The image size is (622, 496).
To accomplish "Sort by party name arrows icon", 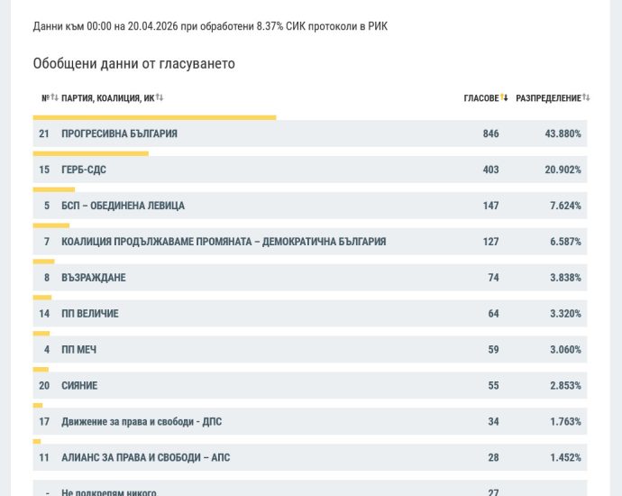I will point(160,97).
